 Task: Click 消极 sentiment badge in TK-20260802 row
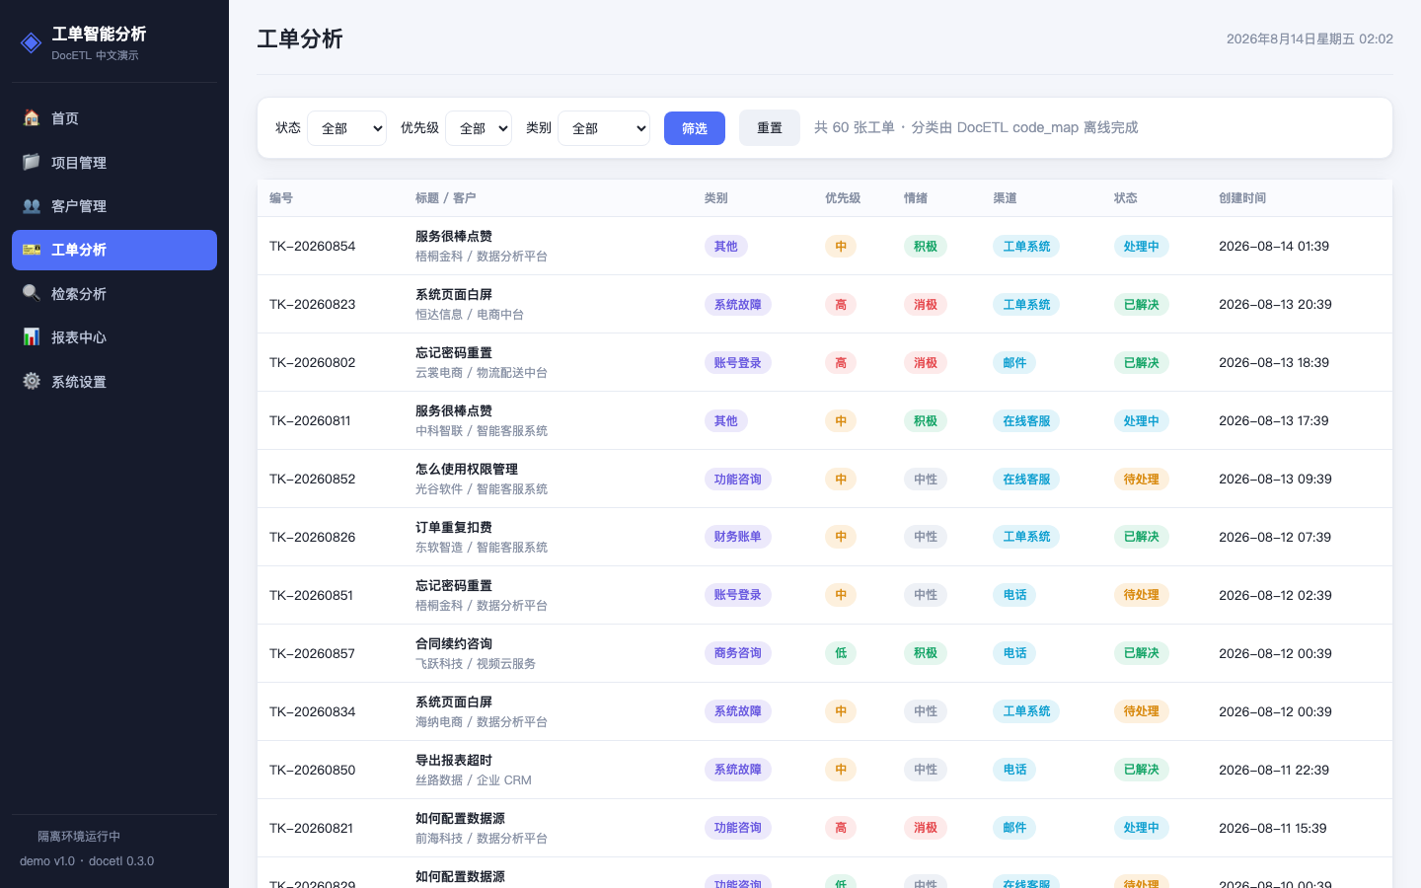(x=926, y=363)
